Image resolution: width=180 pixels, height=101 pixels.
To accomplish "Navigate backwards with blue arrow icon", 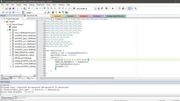I will [37, 8].
